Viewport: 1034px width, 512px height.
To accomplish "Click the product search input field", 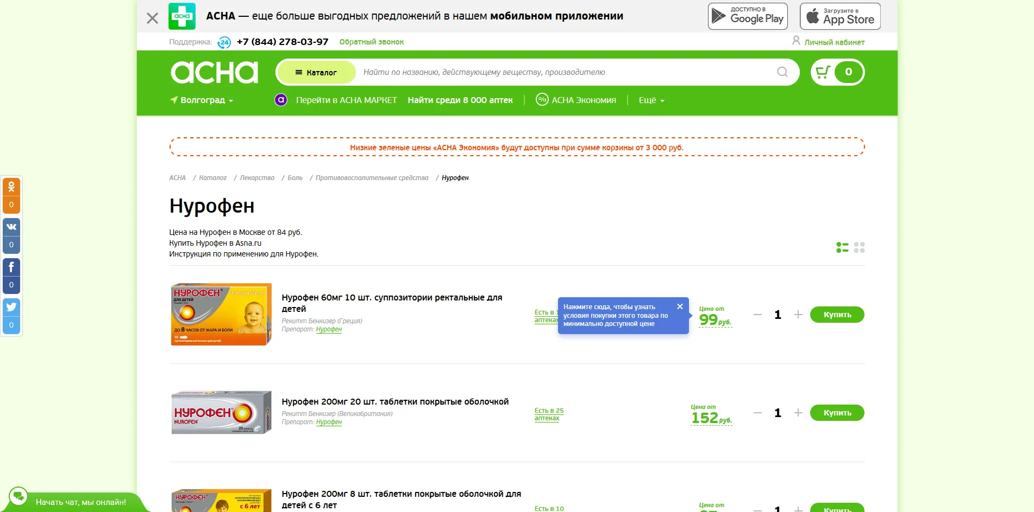I will click(565, 72).
